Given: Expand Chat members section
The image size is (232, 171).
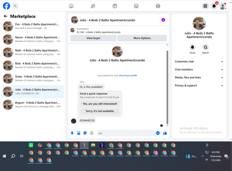Looking at the screenshot, I should [199, 70].
